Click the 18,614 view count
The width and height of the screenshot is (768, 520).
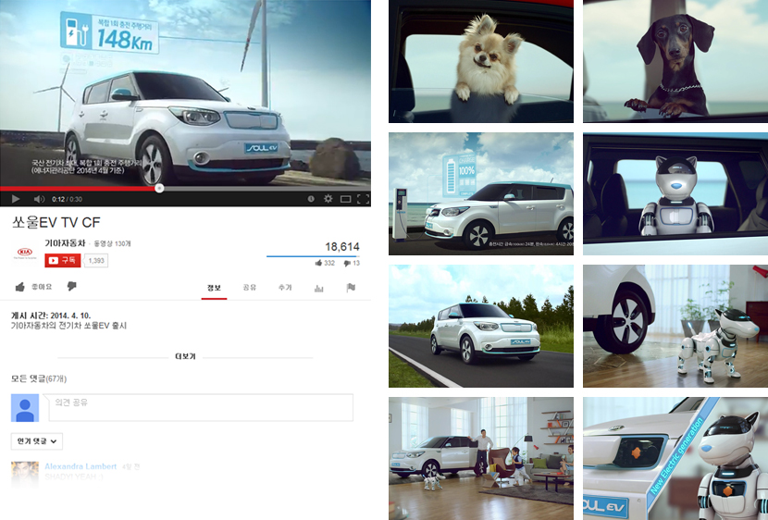[342, 246]
